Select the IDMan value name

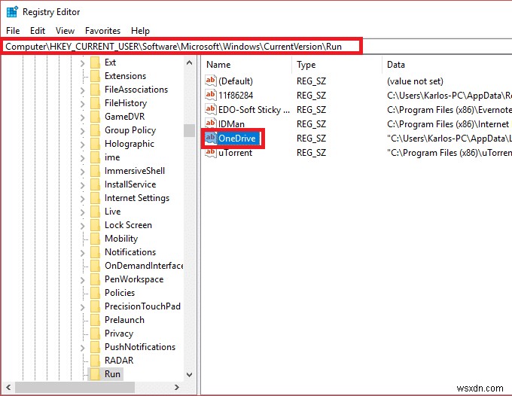pos(231,124)
